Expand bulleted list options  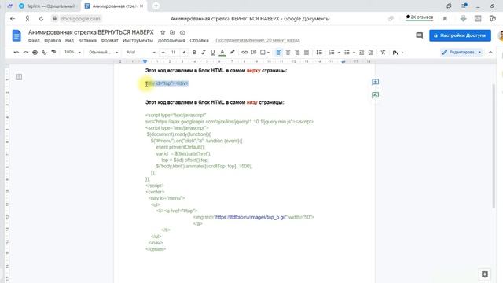(354, 53)
